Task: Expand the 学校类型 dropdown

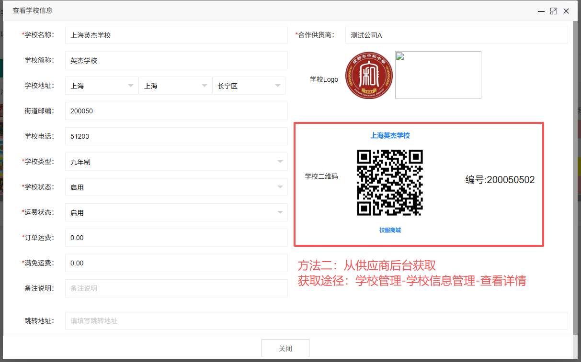Action: click(x=176, y=162)
